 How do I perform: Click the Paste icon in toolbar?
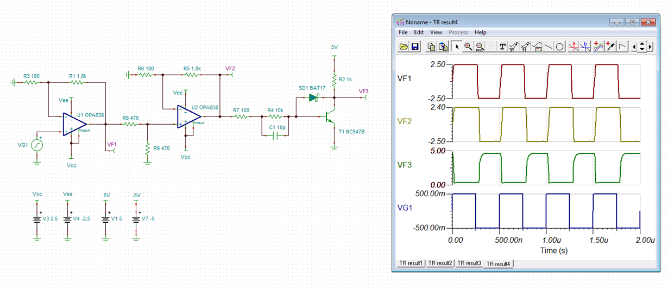click(x=443, y=47)
